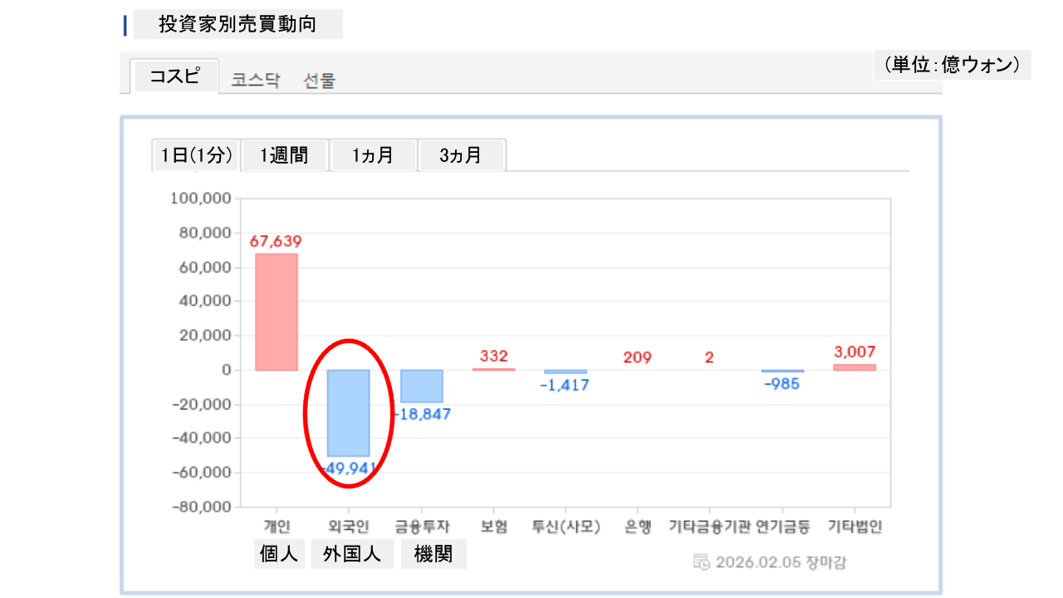Click the red 기타법인 bar showing 3,007

855,366
